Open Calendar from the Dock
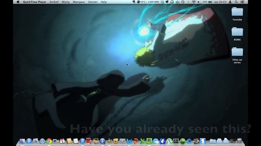The image size is (261, 146). (x=62, y=141)
